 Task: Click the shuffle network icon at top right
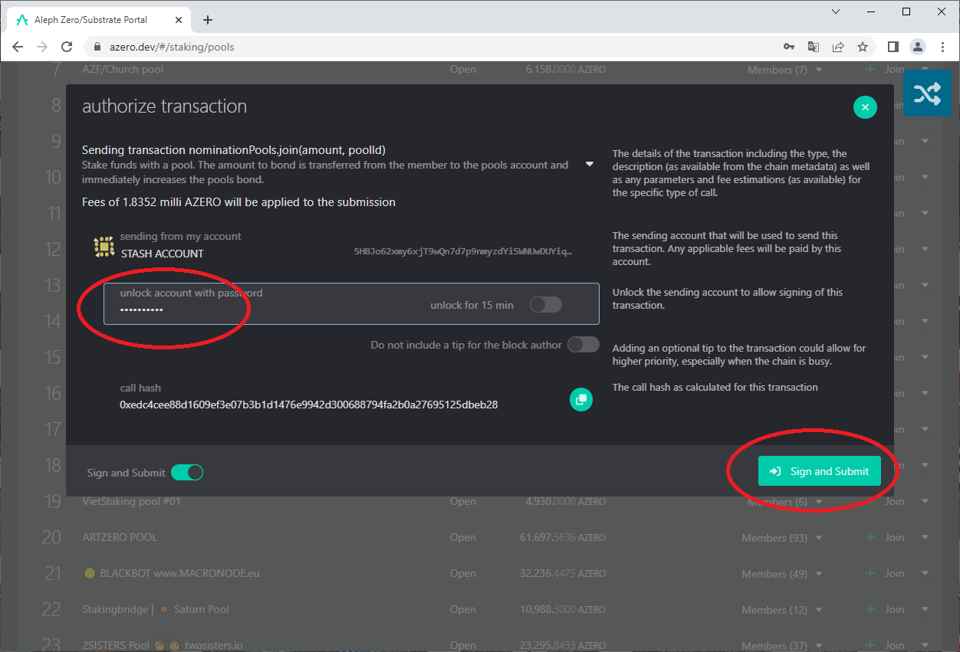[x=927, y=93]
